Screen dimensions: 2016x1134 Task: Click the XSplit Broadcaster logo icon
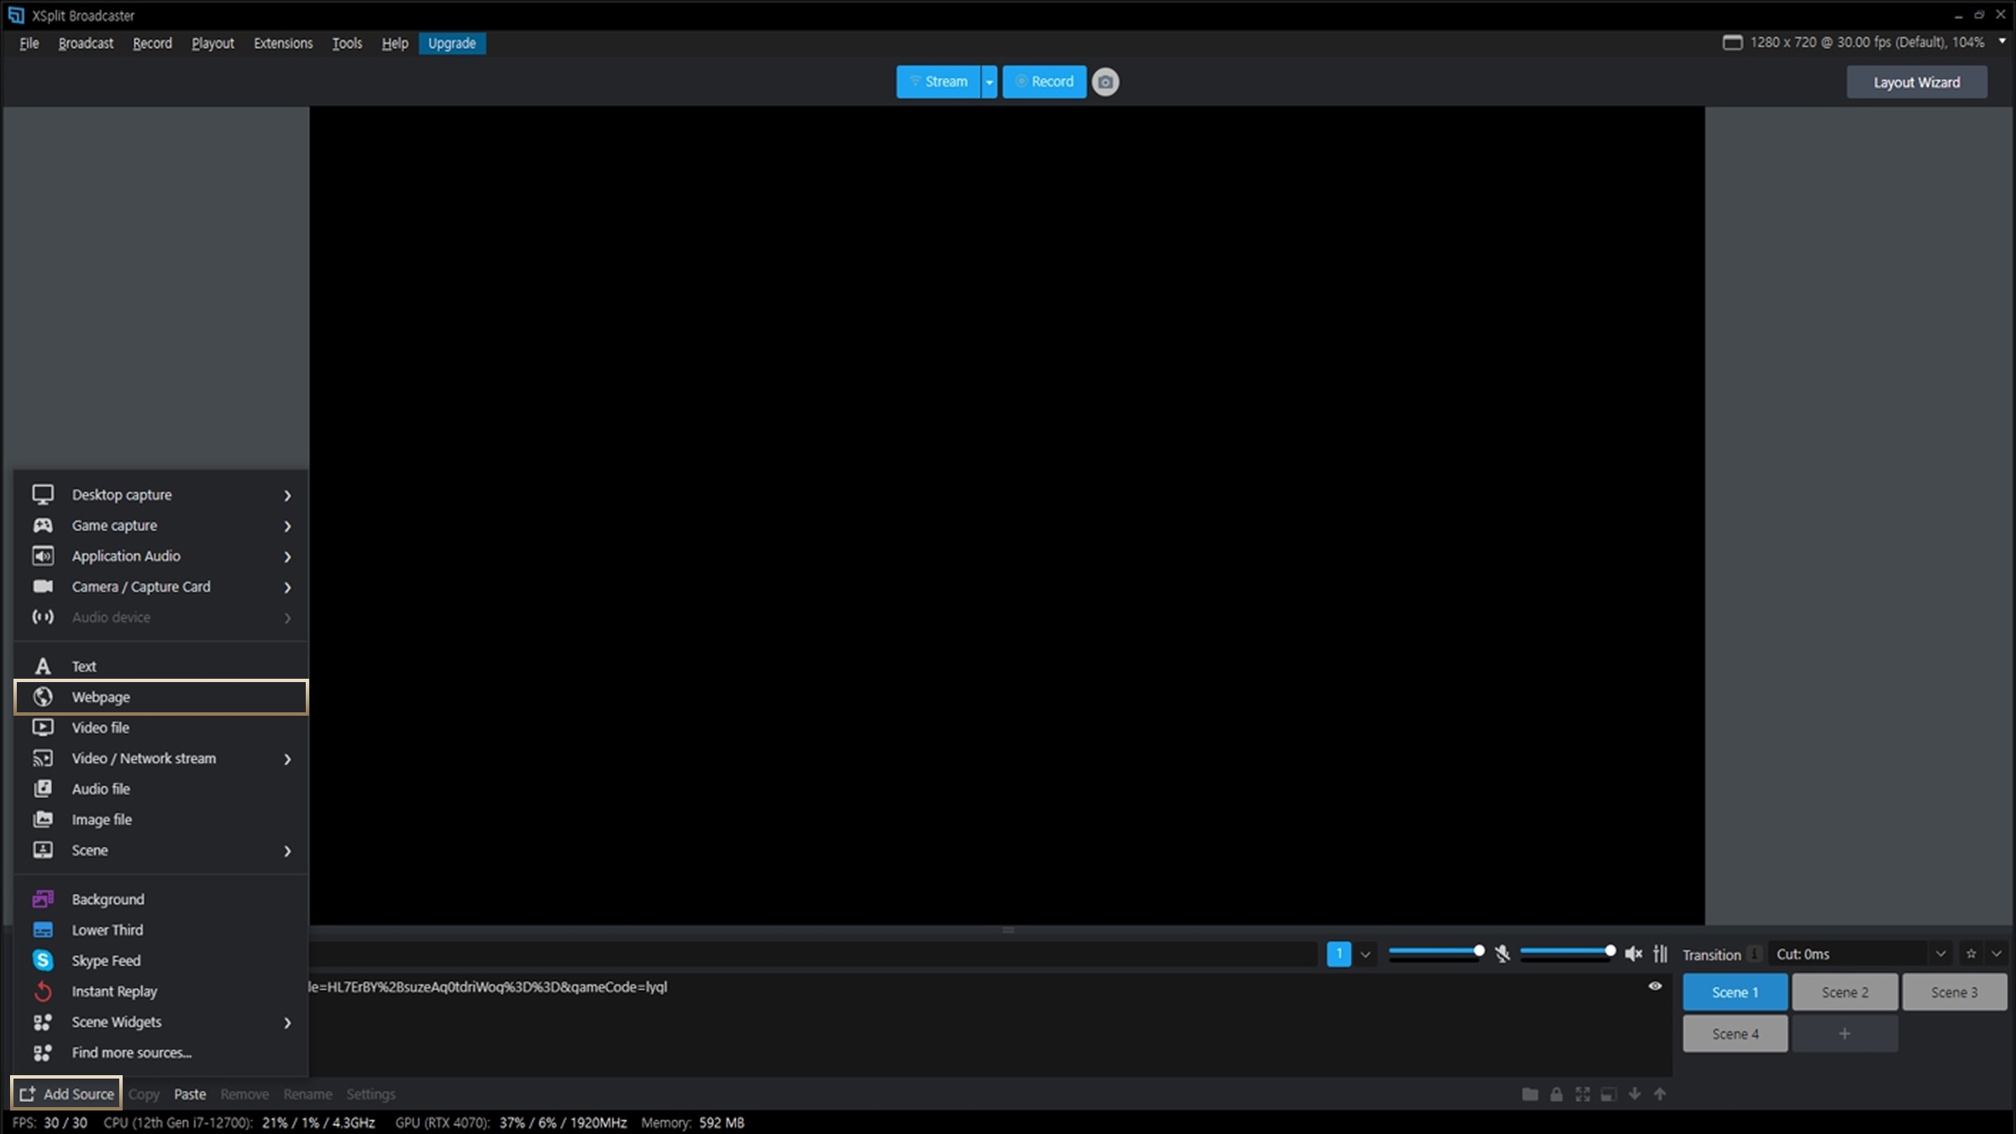coord(16,15)
